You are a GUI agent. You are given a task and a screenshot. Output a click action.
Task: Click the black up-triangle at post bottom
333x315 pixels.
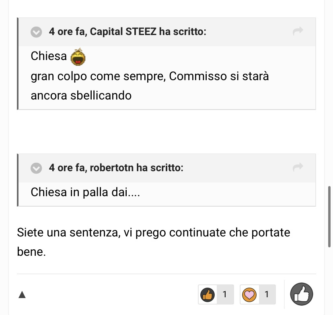22,295
